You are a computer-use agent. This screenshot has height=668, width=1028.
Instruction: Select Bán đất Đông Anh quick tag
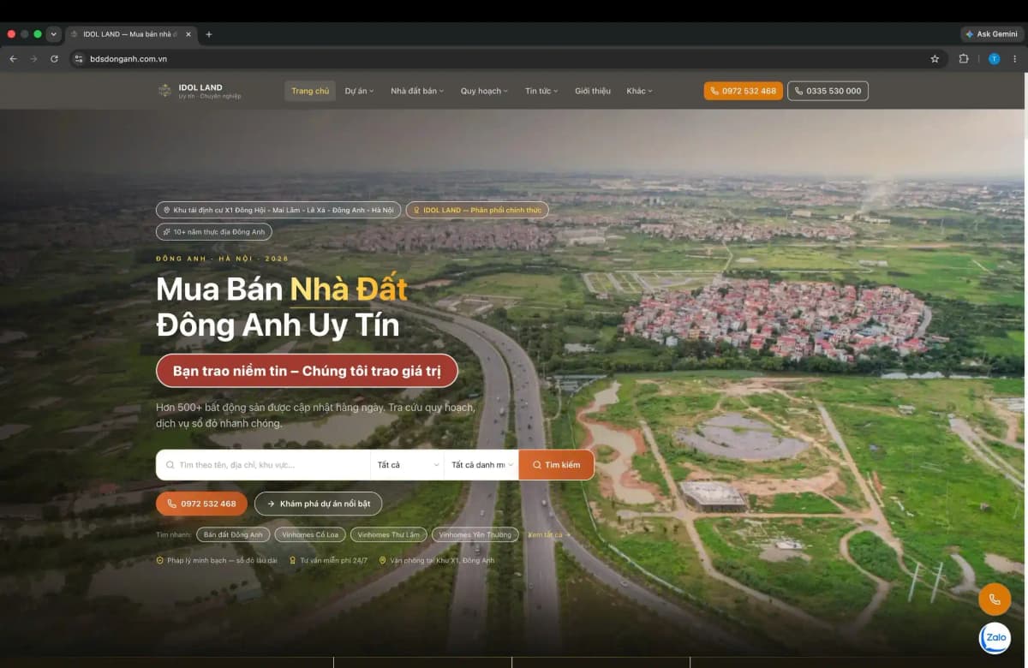[x=234, y=534]
